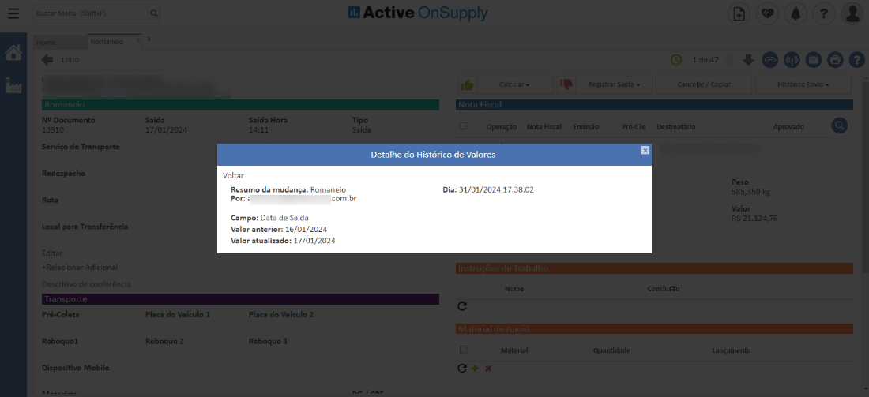Screen dimensions: 869x397
Task: Click the Quantidade column header
Action: [x=611, y=350]
